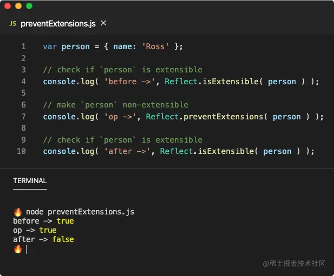
Task: Click the green maximize window button
Action: [29, 6]
